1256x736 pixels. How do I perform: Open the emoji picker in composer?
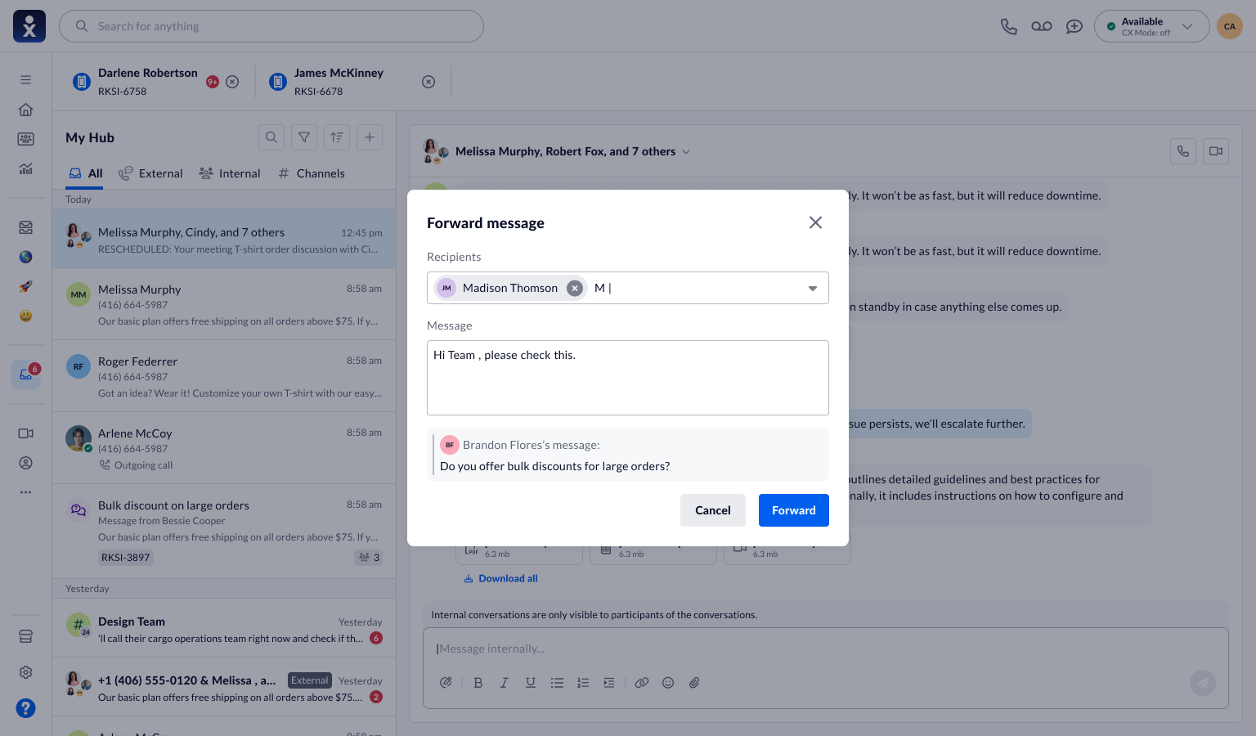click(668, 683)
